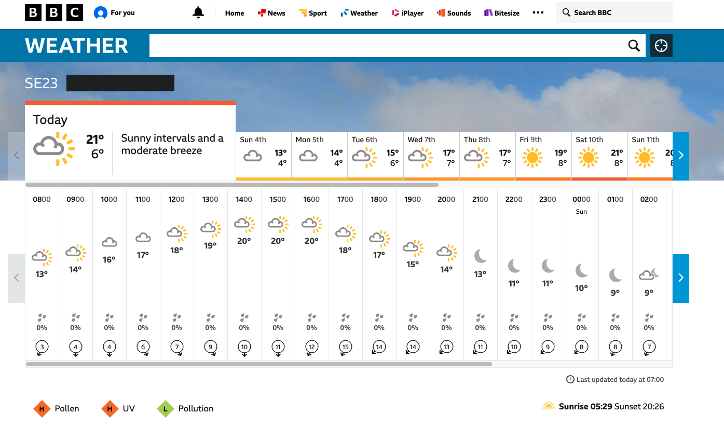The image size is (724, 427).
Task: Open the iPlayer menu item
Action: click(x=407, y=13)
